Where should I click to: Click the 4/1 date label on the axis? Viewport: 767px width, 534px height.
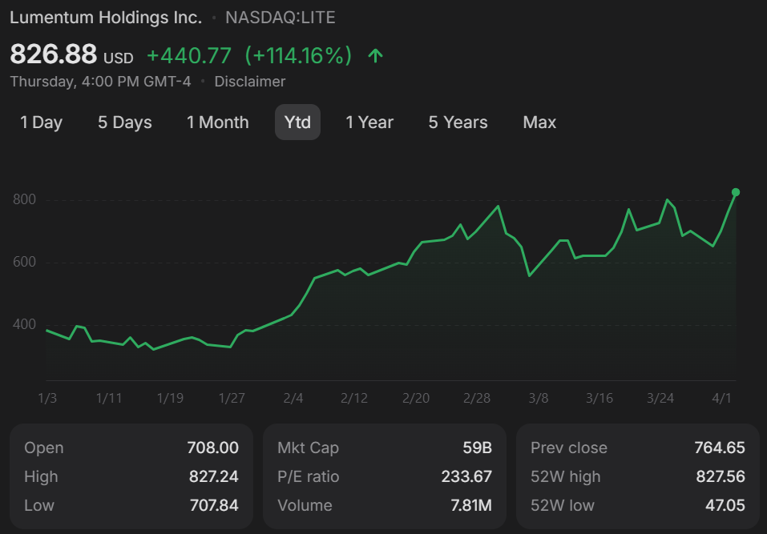point(724,398)
